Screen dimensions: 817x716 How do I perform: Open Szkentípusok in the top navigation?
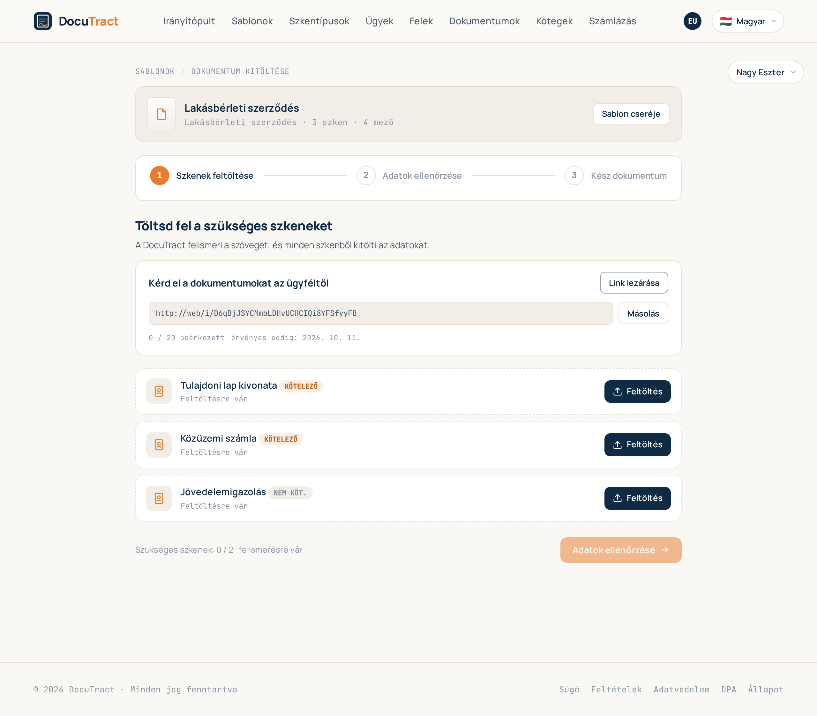pyautogui.click(x=319, y=21)
